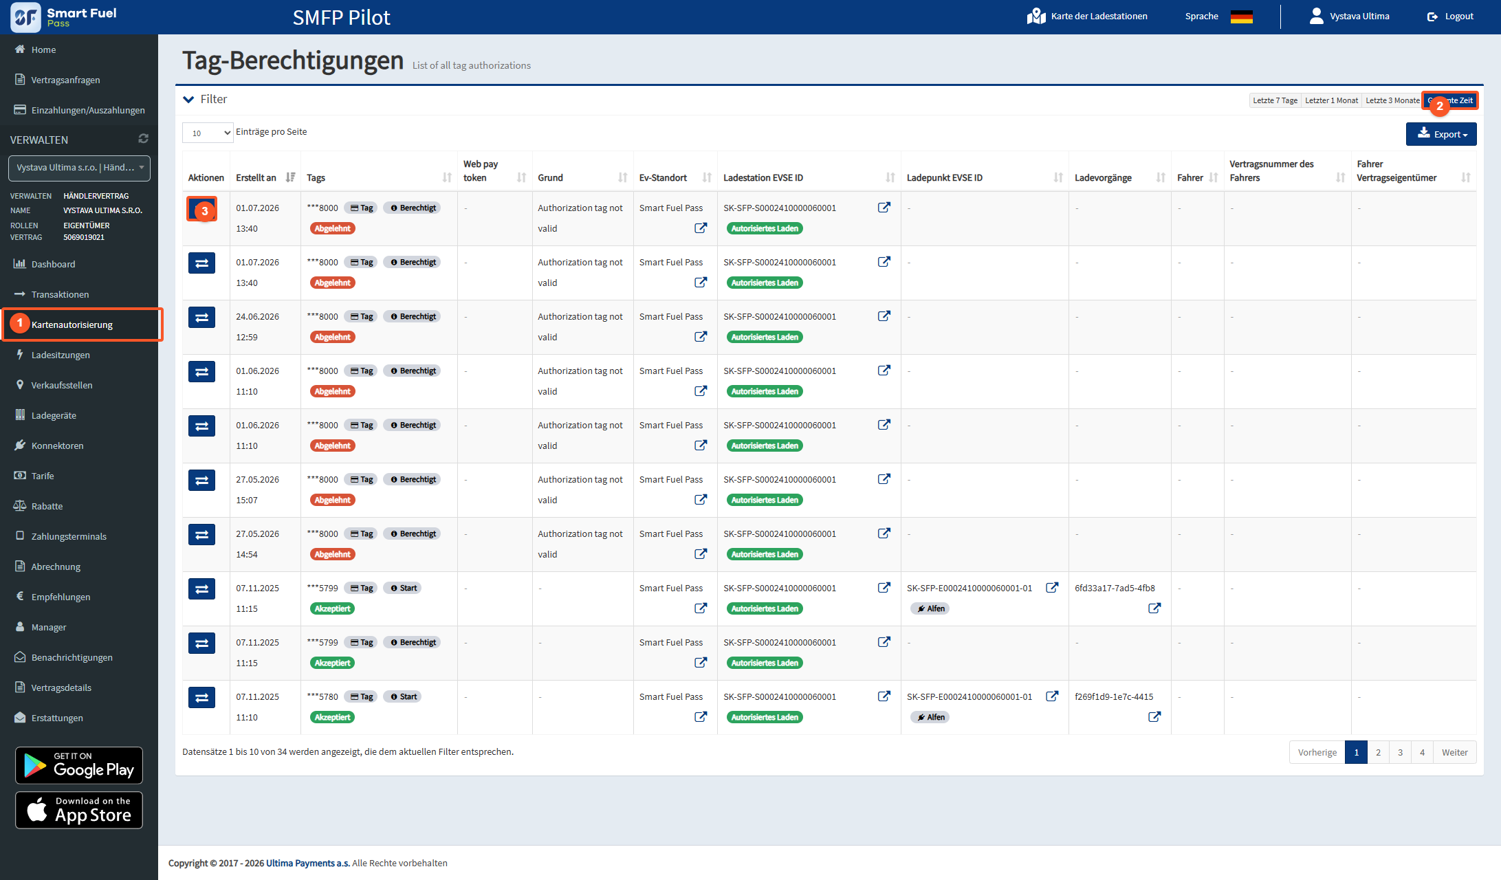Viewport: 1501px width, 880px height.
Task: Open Dashboard in sidebar
Action: 79,264
